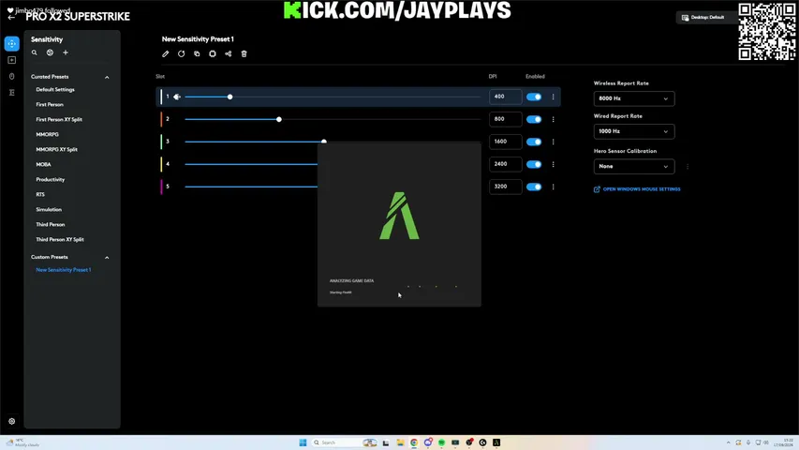Open more options for the 3200 DPI slot
This screenshot has height=450, width=799.
pyautogui.click(x=553, y=187)
